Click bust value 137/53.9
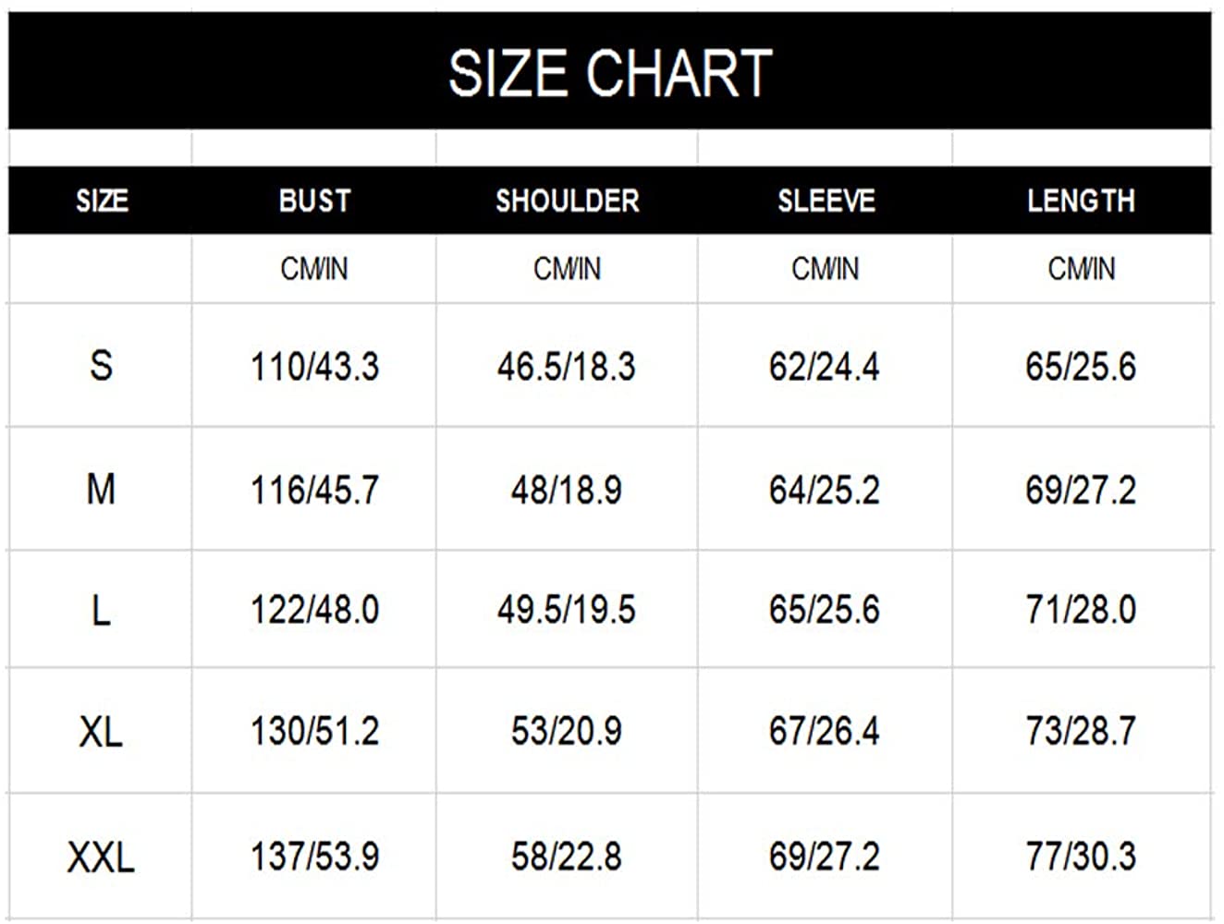The image size is (1224, 924). [x=314, y=857]
